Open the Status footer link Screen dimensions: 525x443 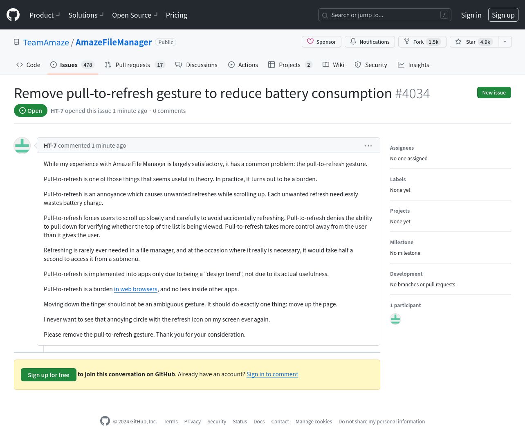click(240, 422)
